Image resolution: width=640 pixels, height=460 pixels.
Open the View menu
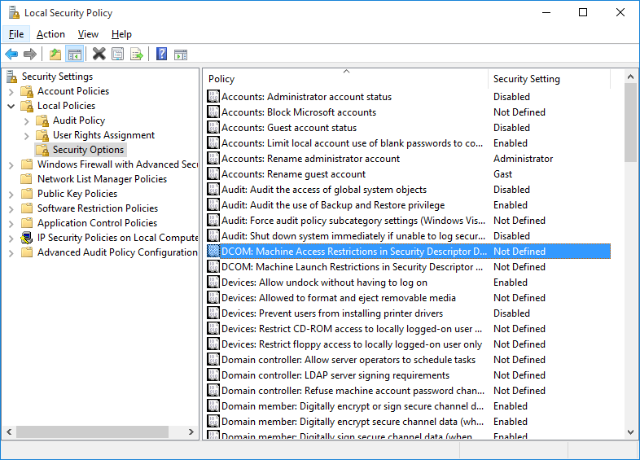[88, 34]
